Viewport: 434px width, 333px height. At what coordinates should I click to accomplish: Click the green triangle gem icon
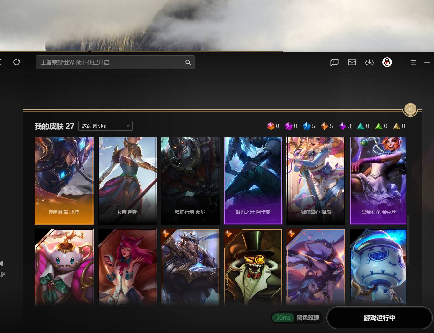click(379, 126)
